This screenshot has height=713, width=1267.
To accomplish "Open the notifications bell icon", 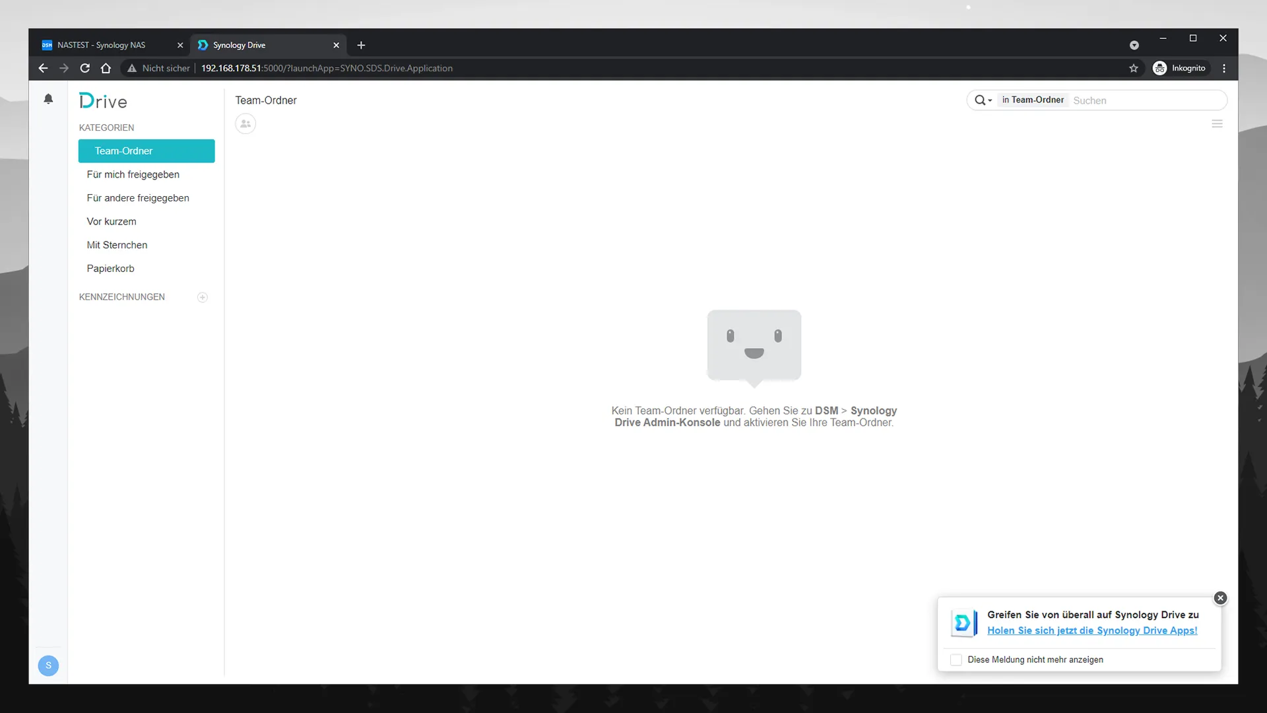I will pos(48,99).
